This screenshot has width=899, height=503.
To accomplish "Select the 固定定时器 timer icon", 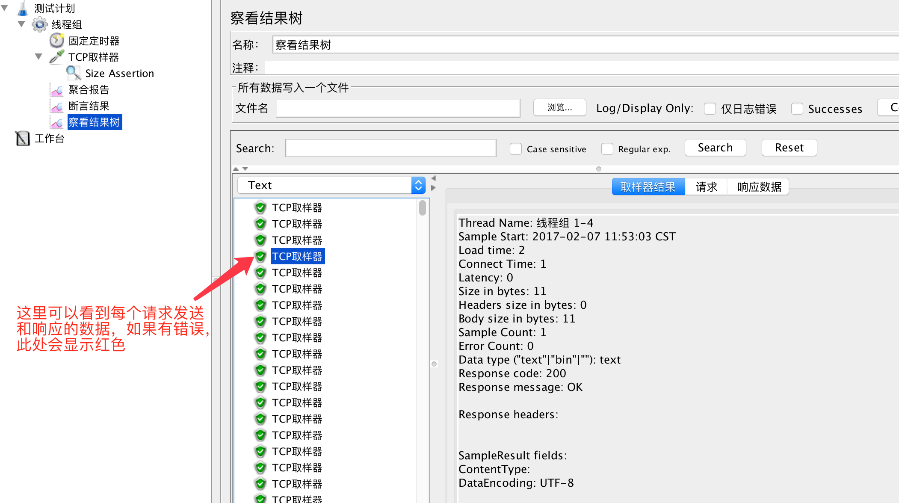I will [56, 40].
